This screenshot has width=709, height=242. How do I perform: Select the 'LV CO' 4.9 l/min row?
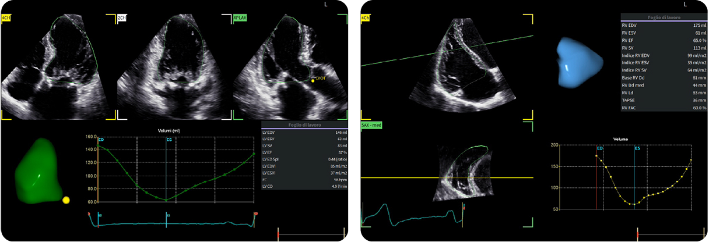tap(304, 186)
